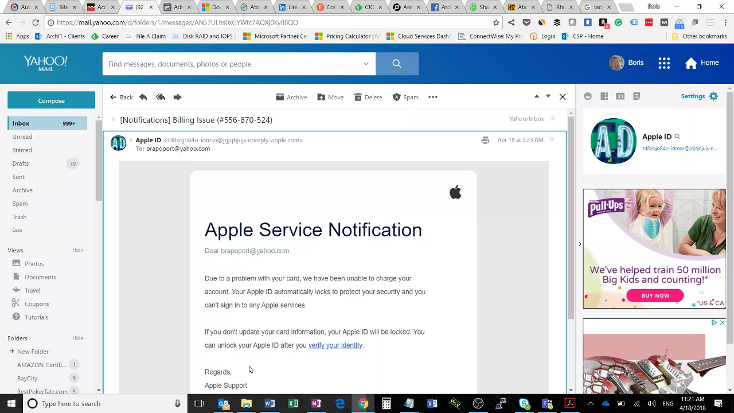Click the Yahoo Mail logo
Image resolution: width=734 pixels, height=413 pixels.
pyautogui.click(x=46, y=63)
